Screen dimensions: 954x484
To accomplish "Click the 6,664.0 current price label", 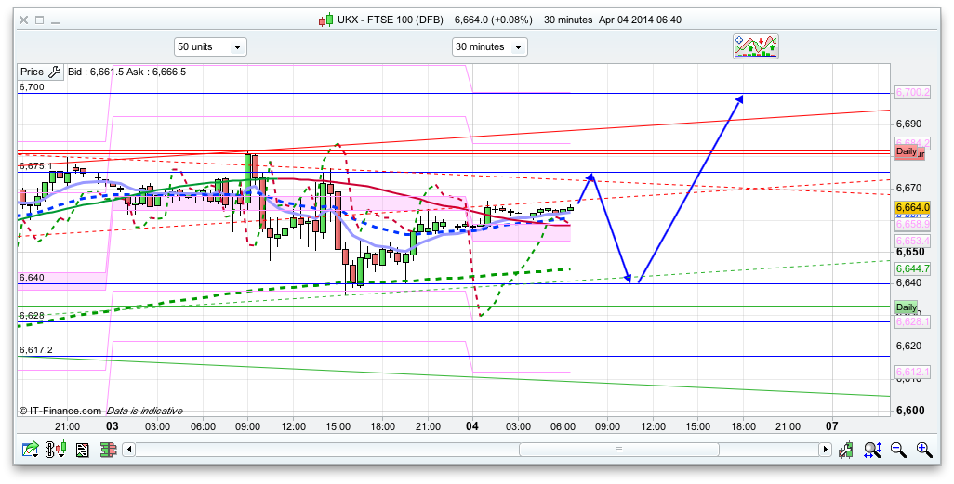I will tap(912, 207).
